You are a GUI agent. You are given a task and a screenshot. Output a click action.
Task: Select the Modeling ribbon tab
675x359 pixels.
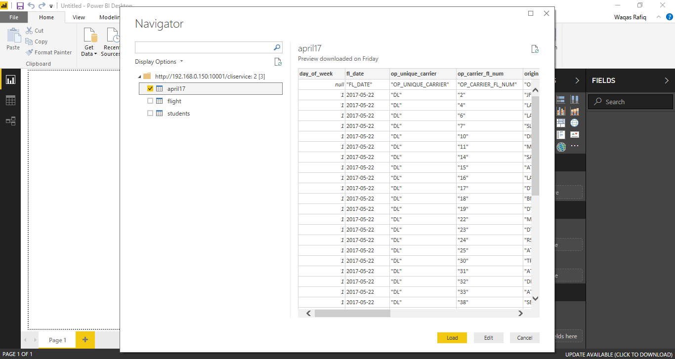(x=110, y=17)
